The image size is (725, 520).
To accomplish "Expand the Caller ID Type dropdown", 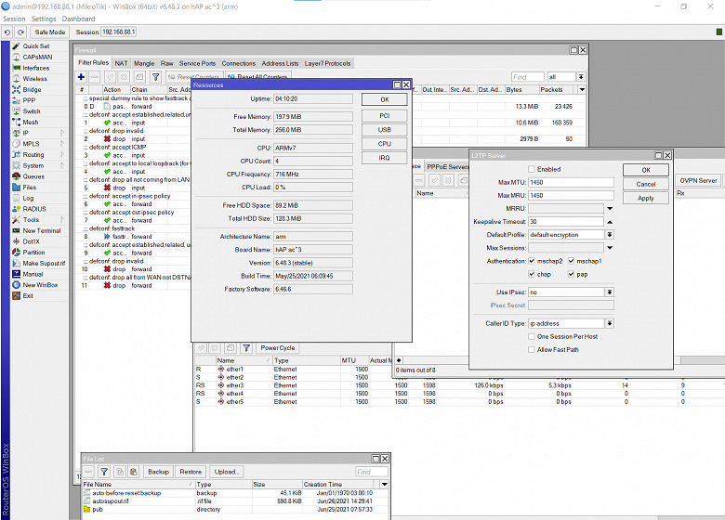I will point(610,323).
